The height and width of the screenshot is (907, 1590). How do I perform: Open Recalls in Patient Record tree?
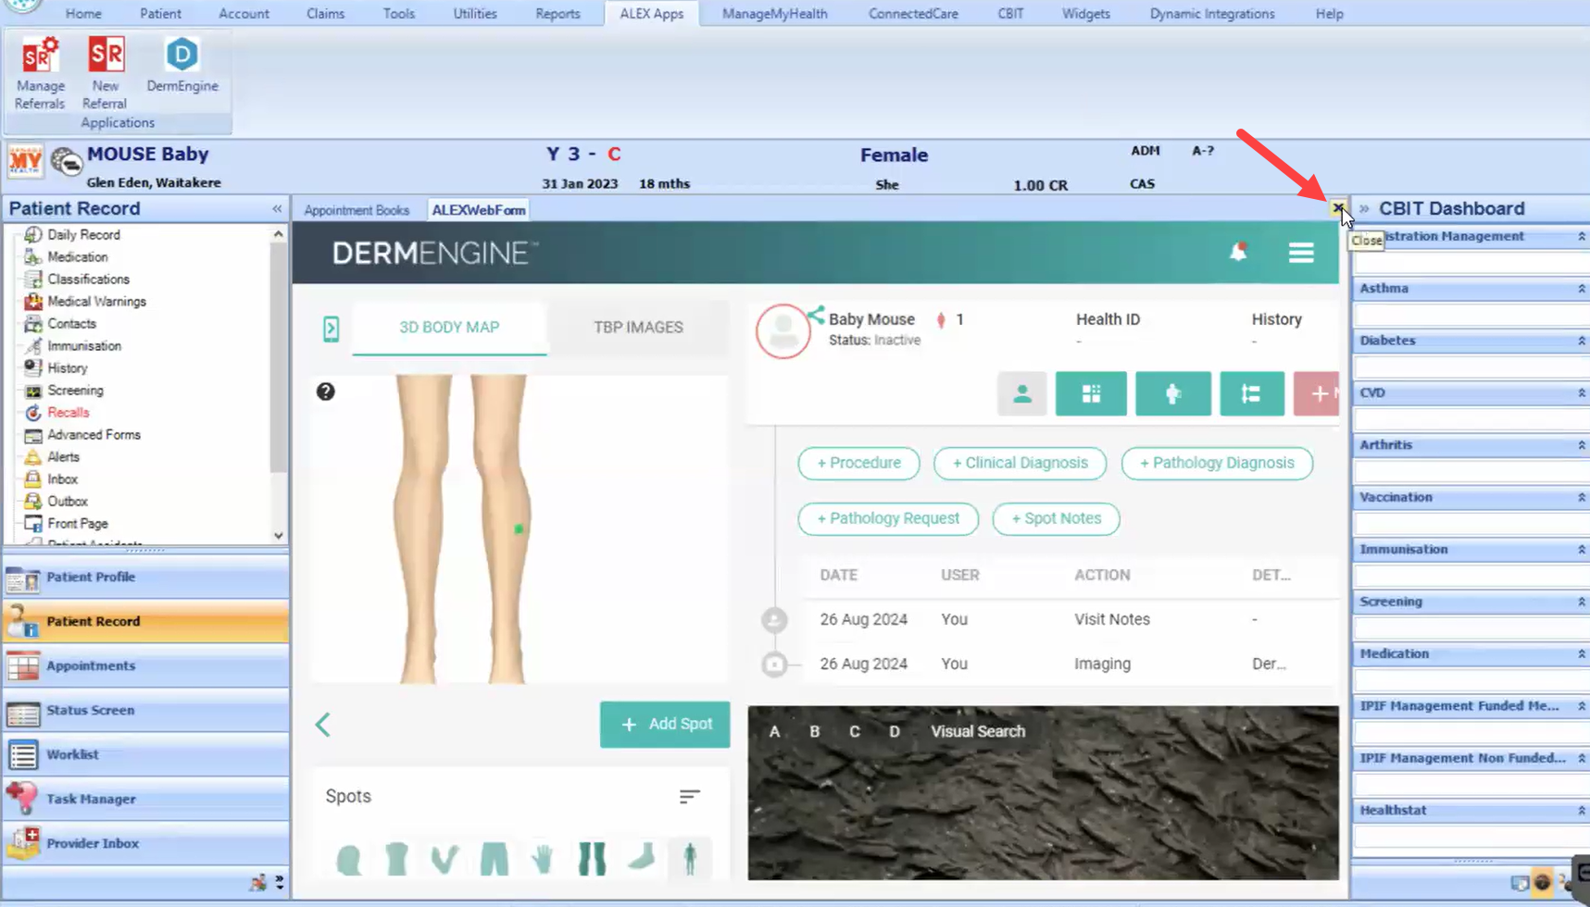point(69,413)
